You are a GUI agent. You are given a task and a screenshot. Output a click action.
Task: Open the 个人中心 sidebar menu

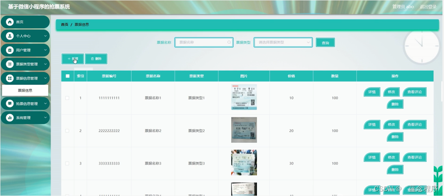[25, 36]
